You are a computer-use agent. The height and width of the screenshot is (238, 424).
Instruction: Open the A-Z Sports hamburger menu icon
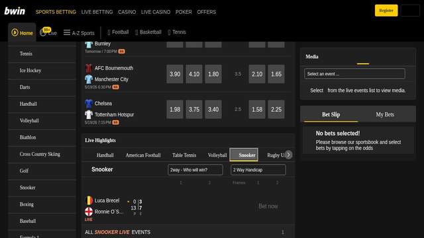[x=67, y=32]
